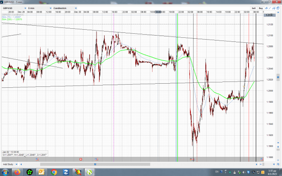Click the 1.2120 price axis label
Image resolution: width=282 pixels, height=176 pixels.
(x=269, y=24)
